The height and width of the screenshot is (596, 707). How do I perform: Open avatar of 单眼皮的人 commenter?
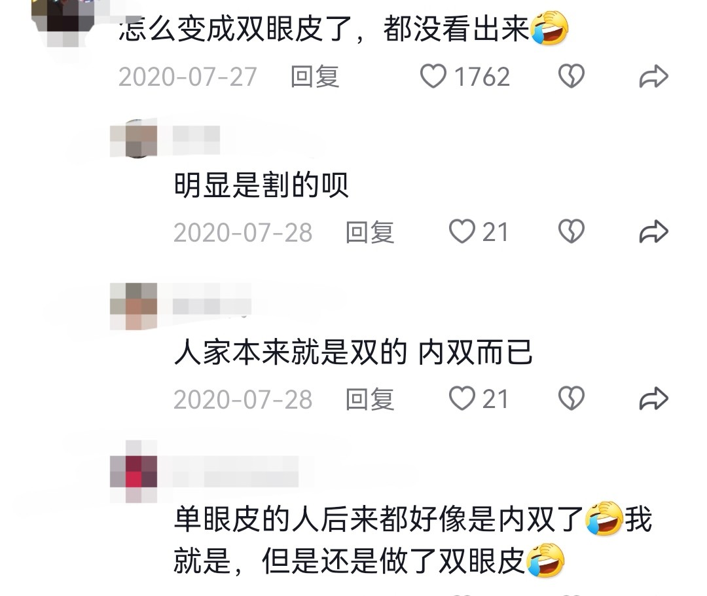pos(134,472)
